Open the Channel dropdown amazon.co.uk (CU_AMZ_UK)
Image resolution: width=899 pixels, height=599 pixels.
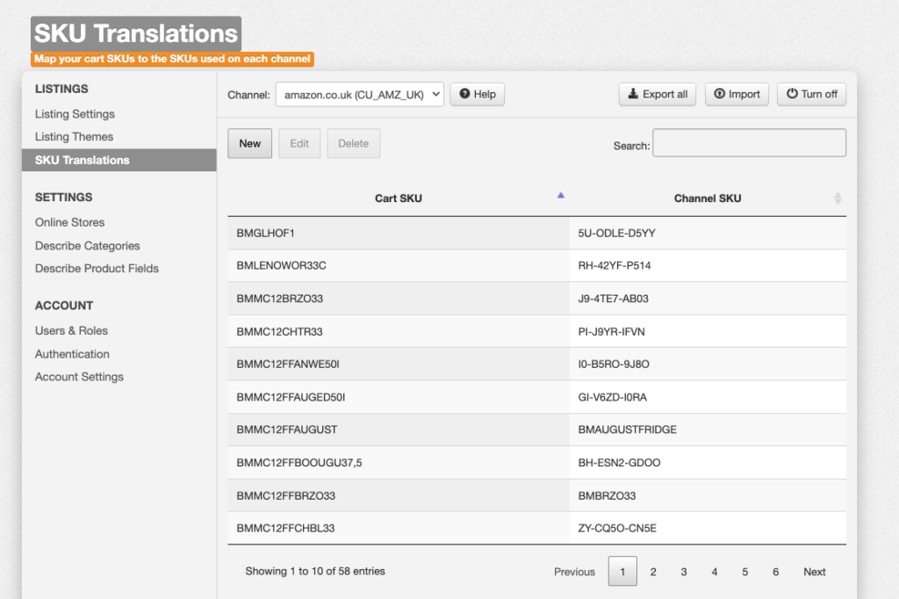359,95
